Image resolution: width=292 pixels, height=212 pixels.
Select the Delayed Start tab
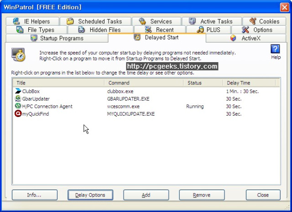pyautogui.click(x=157, y=37)
